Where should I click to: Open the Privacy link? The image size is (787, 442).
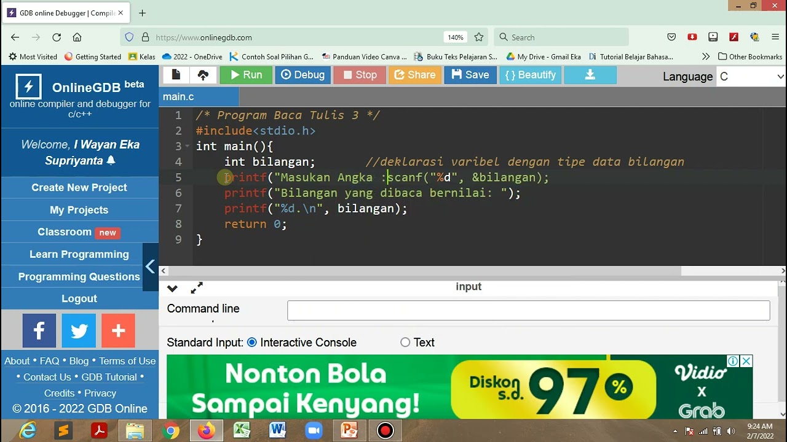coord(100,393)
